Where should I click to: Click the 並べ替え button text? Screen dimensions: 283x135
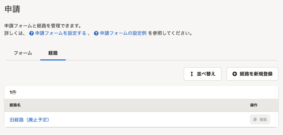(206, 74)
